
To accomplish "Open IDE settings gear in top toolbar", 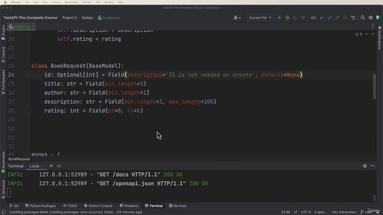I will click(370, 17).
